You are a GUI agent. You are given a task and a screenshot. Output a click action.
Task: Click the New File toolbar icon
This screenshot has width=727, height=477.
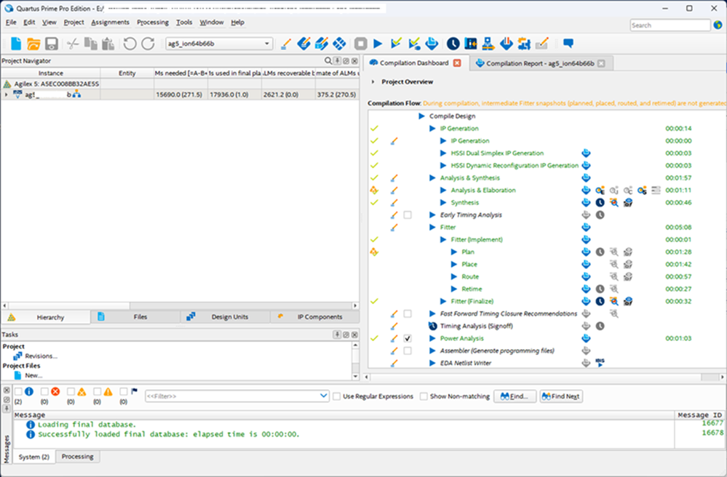pos(15,44)
